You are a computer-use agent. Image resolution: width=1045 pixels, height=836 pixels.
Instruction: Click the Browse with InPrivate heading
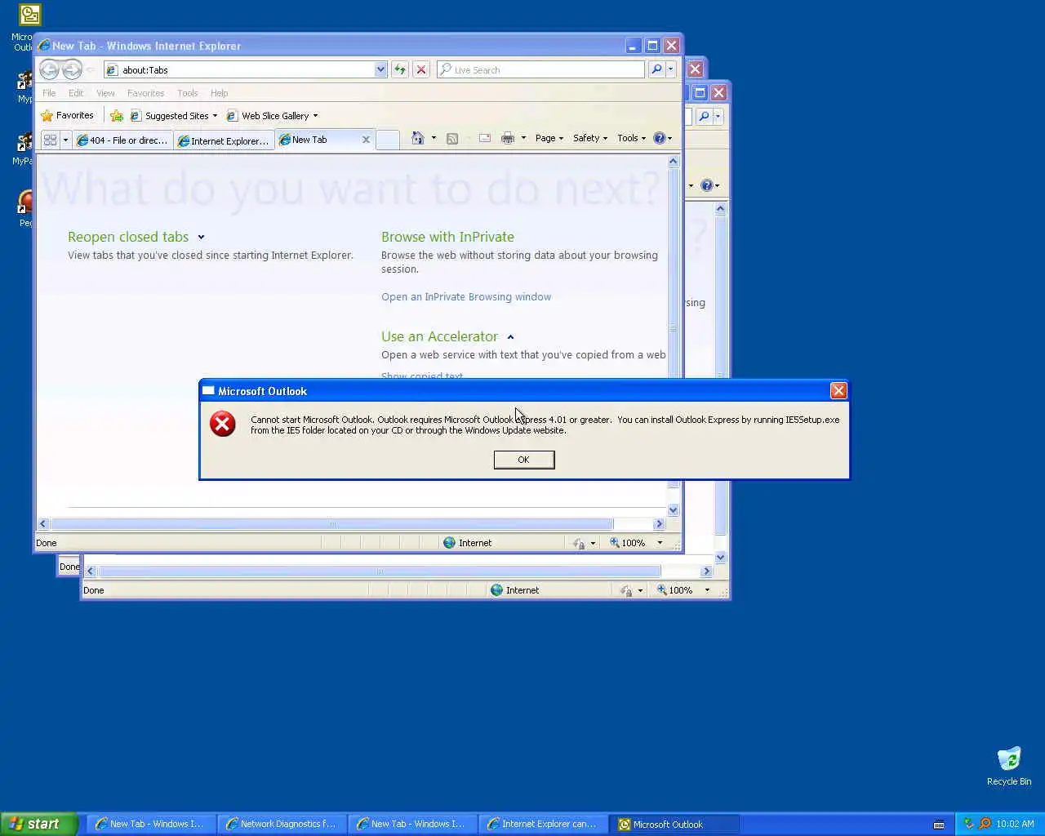pyautogui.click(x=447, y=237)
